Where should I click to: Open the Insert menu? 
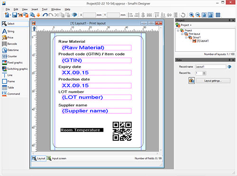coord(35,9)
